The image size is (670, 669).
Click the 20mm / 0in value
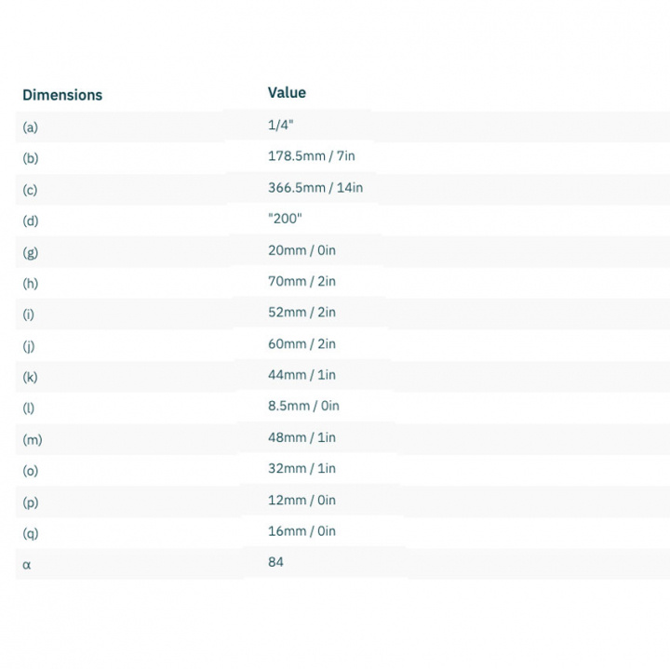[301, 250]
